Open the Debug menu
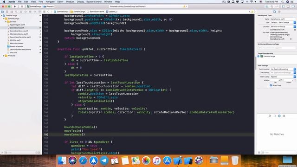The width and height of the screenshot is (297, 167). [80, 2]
